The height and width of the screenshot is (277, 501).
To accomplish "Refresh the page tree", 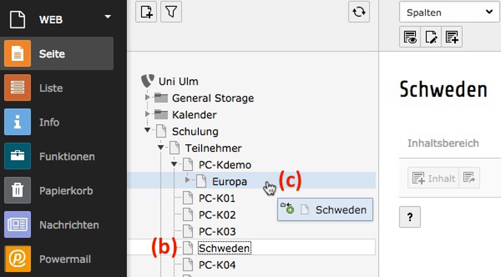I will 359,12.
